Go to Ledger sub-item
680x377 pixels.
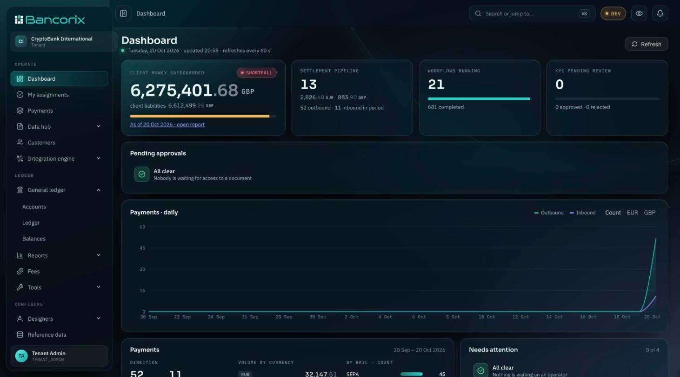tap(31, 223)
